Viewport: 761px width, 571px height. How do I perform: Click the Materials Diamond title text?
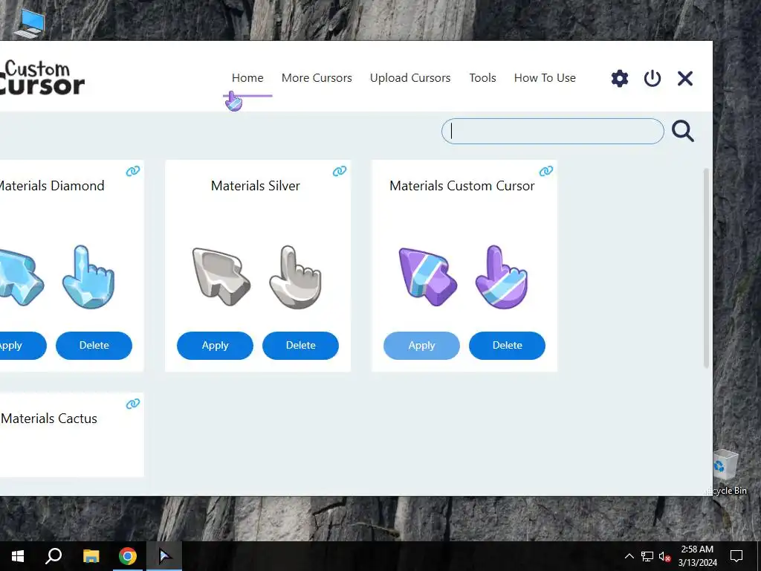51,185
